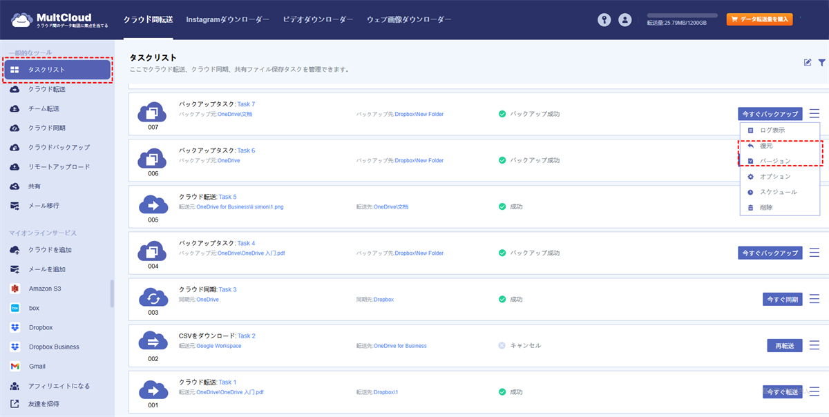The image size is (829, 417).
Task: Click the データ転送量を購入 button
Action: click(759, 19)
